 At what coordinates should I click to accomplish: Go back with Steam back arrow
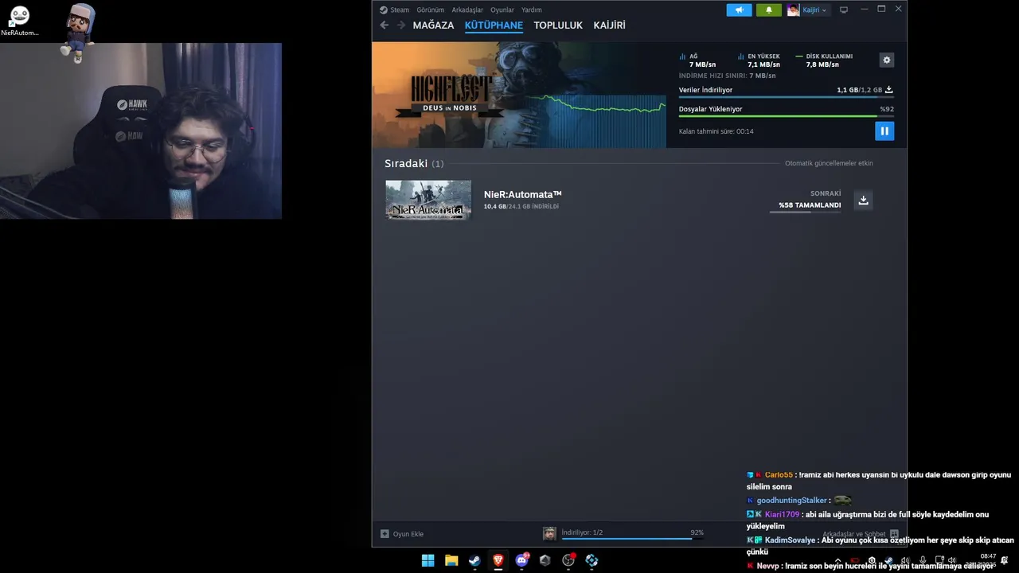pyautogui.click(x=385, y=25)
